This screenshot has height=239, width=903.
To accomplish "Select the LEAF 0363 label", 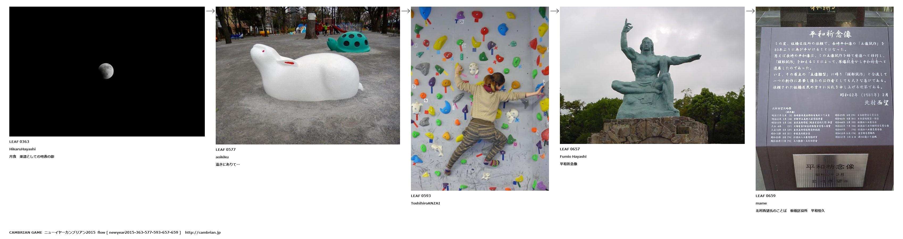I will click(x=19, y=142).
